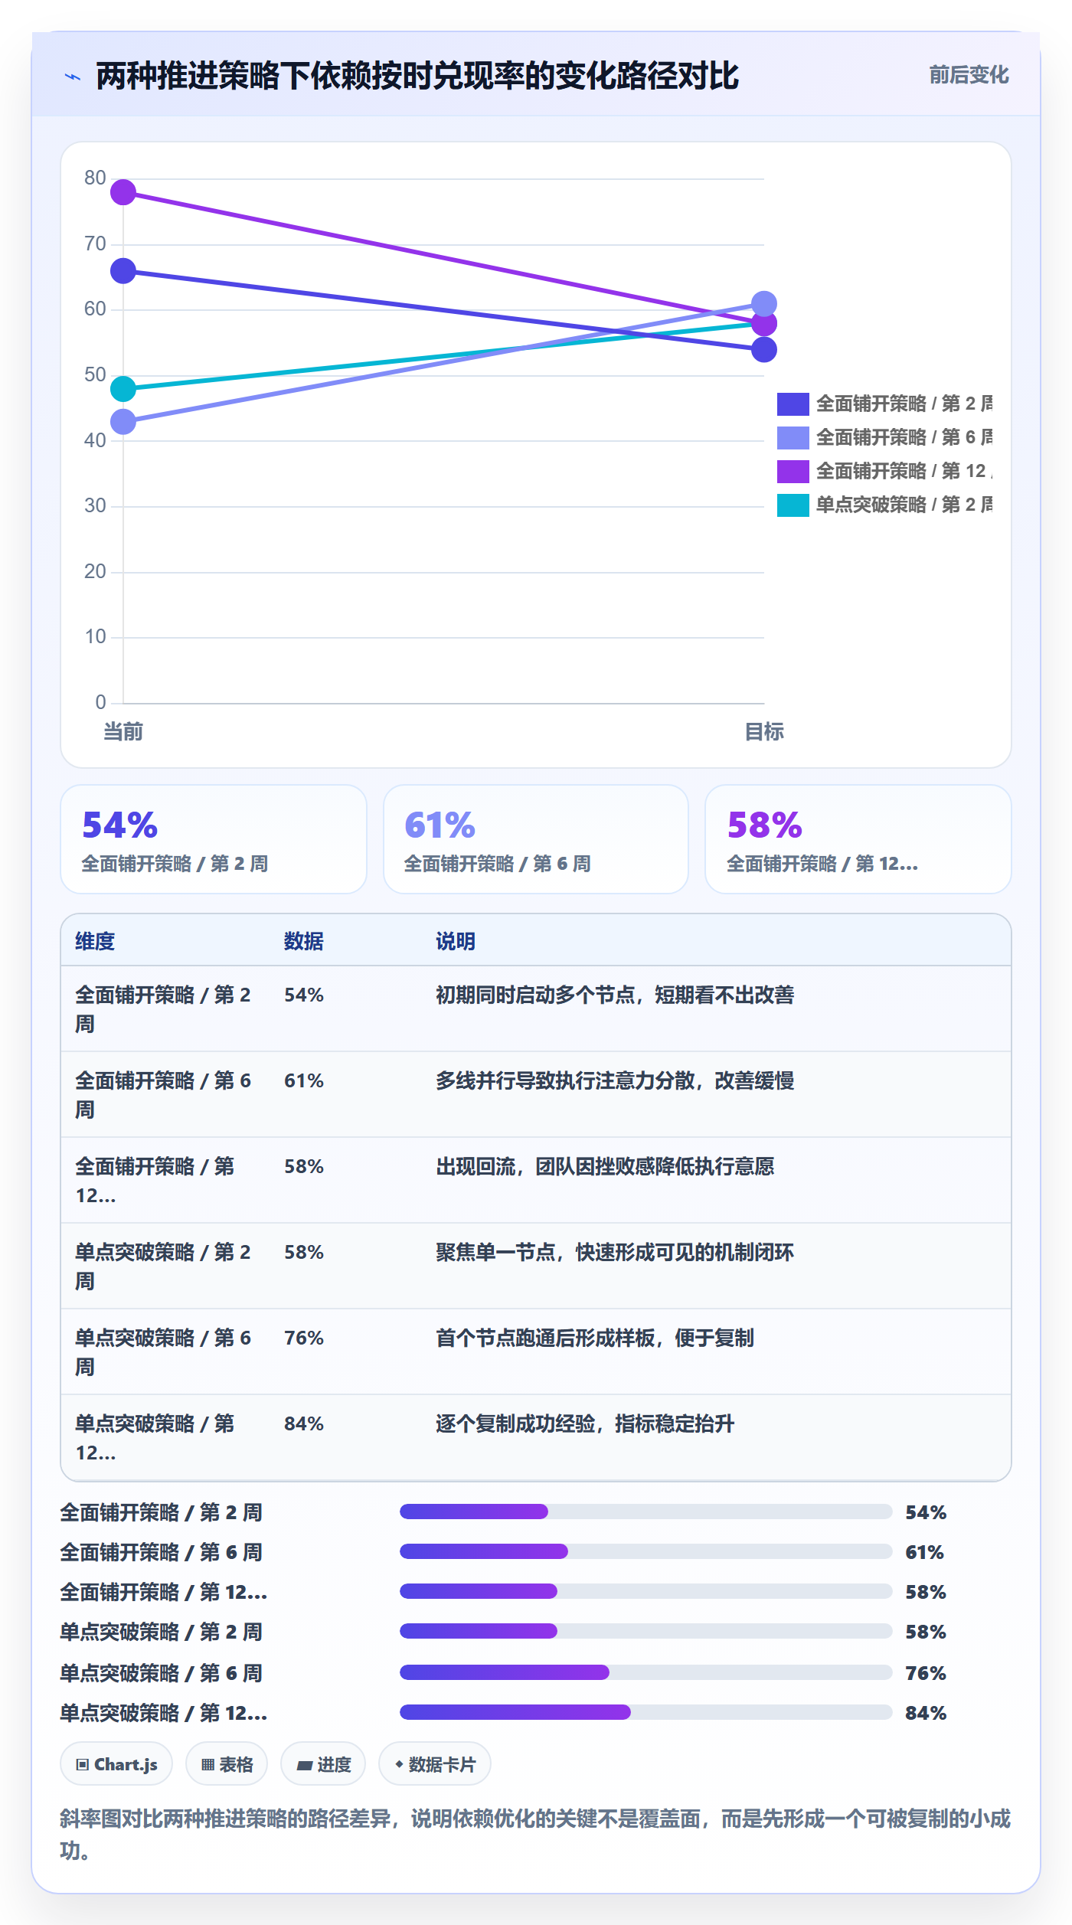Click description 初期同时启动多个节点，短期看不出改善

(615, 995)
